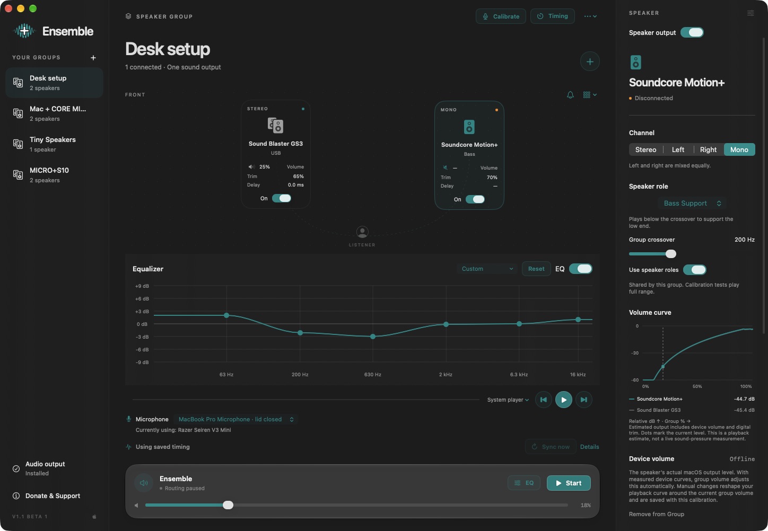This screenshot has width=768, height=531.
Task: Open the more options ellipsis menu
Action: coord(590,16)
